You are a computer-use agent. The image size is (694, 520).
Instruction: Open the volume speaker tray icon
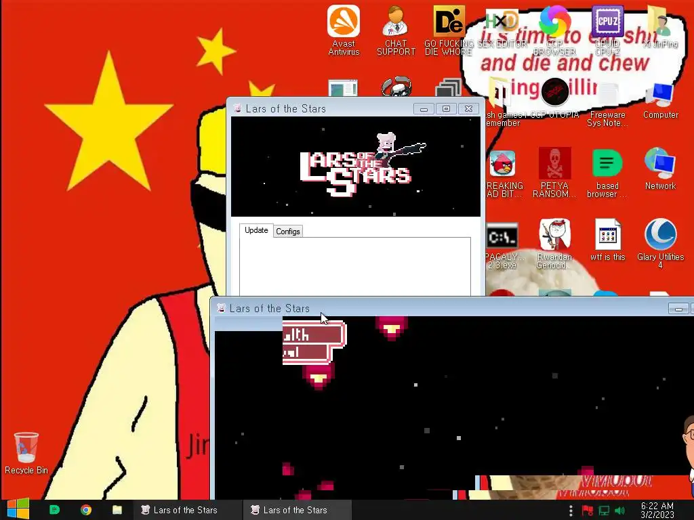point(619,511)
